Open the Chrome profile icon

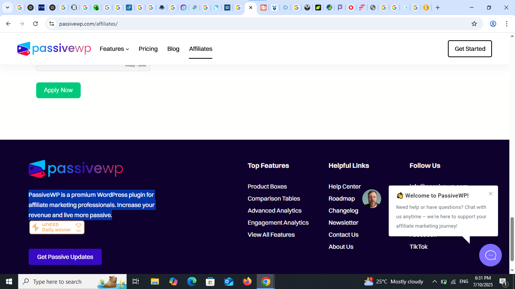(x=493, y=24)
